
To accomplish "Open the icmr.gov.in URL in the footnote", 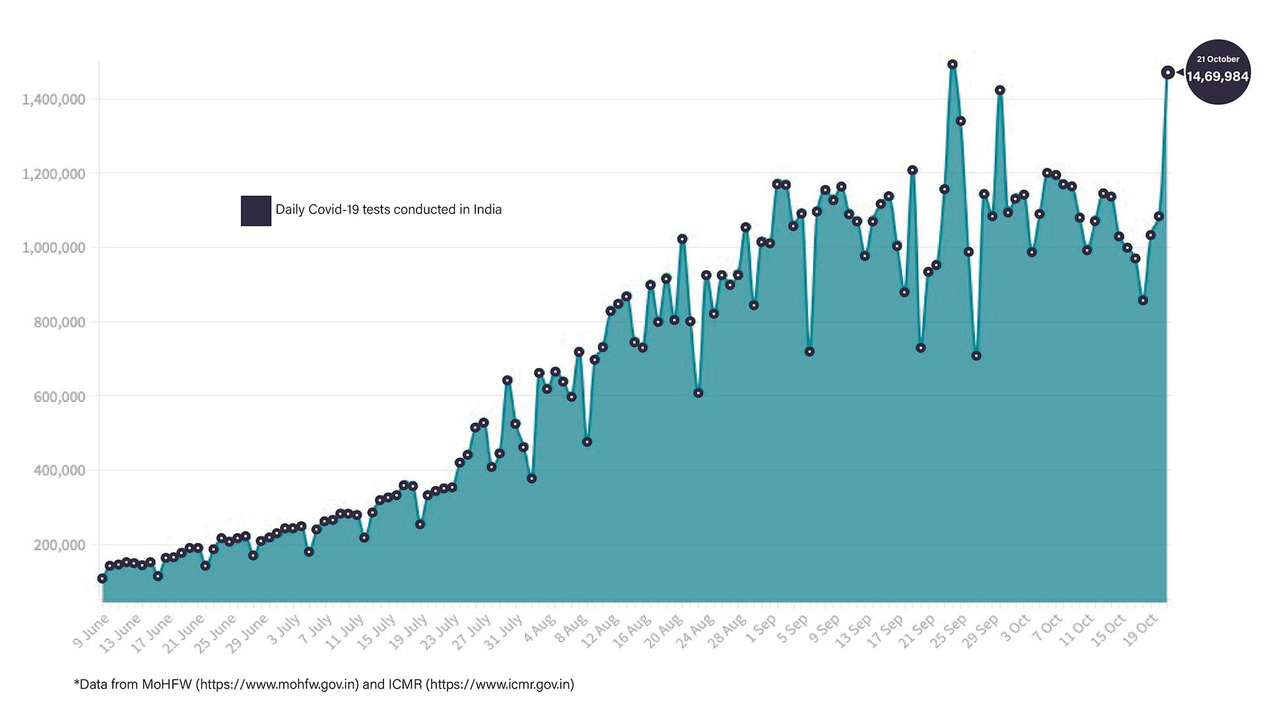I will coord(500,685).
